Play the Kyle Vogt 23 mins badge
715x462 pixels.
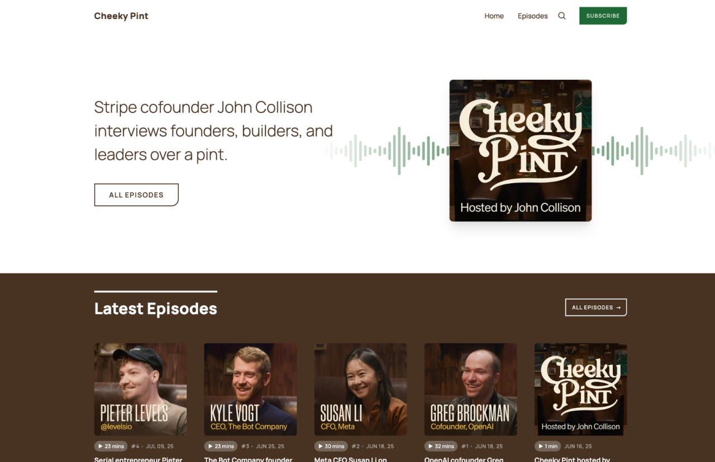(x=221, y=446)
